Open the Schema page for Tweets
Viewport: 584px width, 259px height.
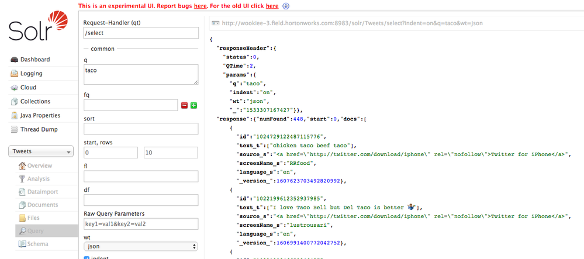pos(37,244)
